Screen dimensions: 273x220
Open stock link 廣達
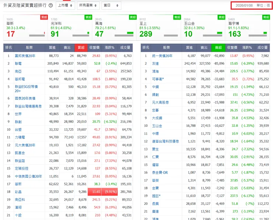point(155,212)
